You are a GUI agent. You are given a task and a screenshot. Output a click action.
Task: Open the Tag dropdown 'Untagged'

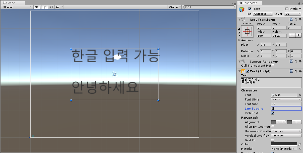tap(263, 14)
